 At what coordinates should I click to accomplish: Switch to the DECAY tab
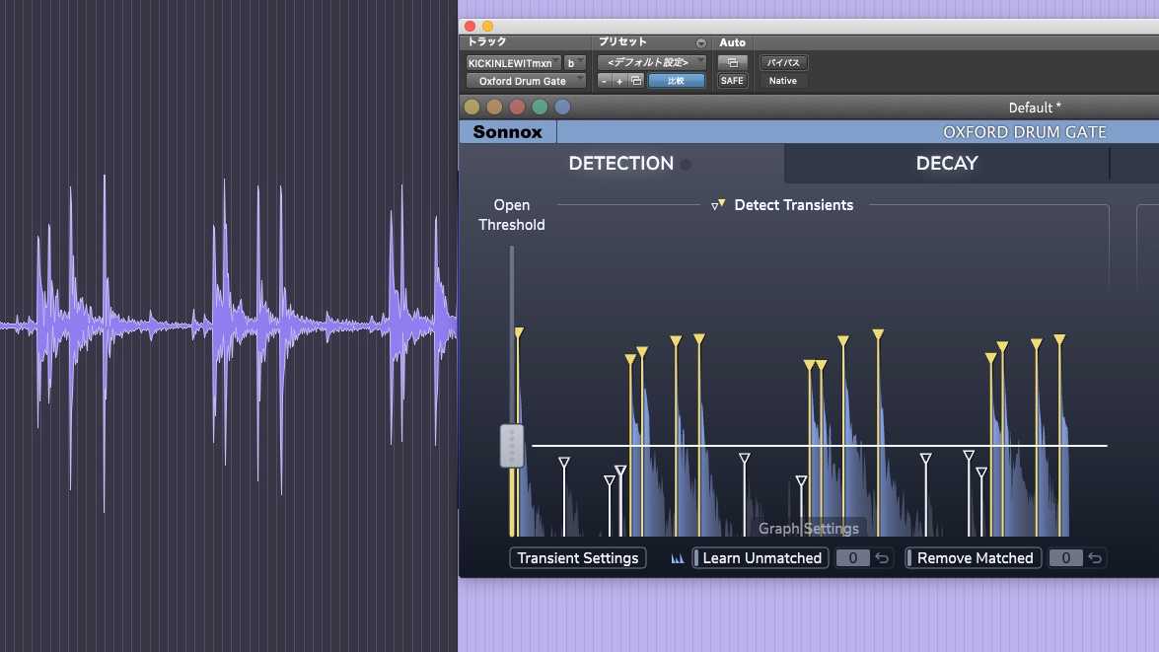947,164
